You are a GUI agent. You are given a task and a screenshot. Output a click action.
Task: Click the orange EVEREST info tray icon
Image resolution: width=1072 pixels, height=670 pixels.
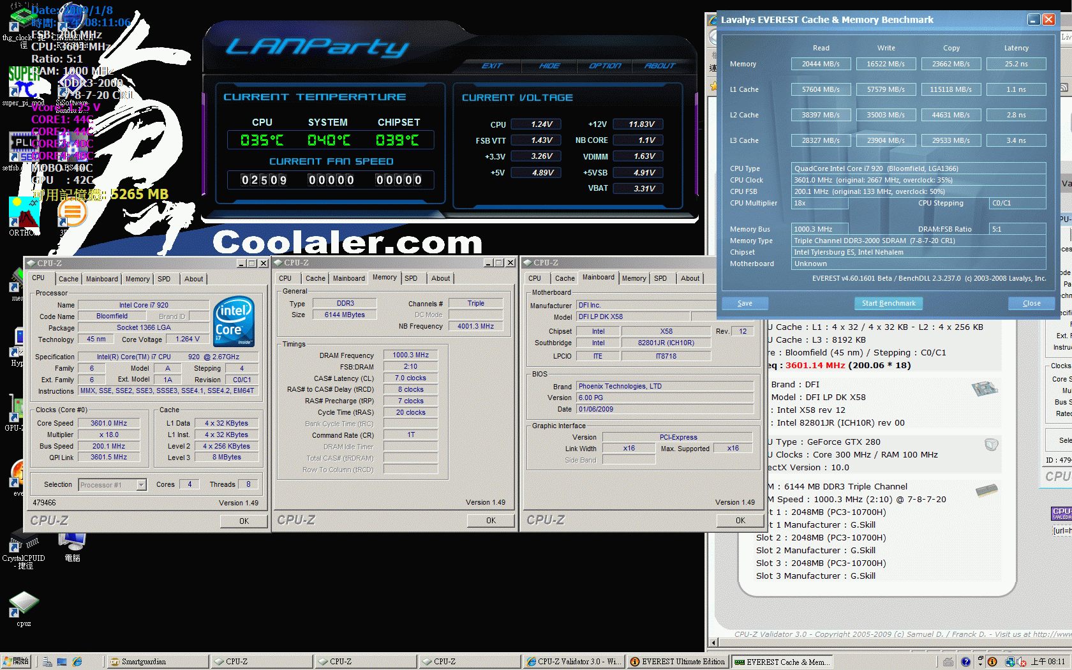coord(992,662)
